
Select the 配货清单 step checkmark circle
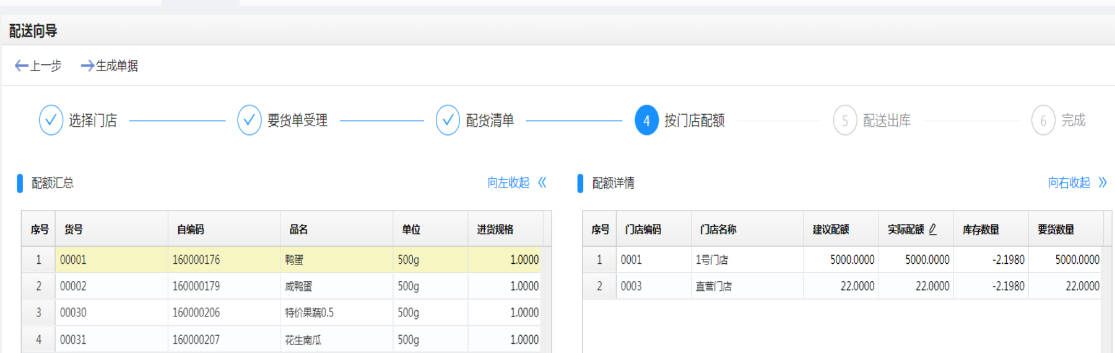tap(448, 120)
